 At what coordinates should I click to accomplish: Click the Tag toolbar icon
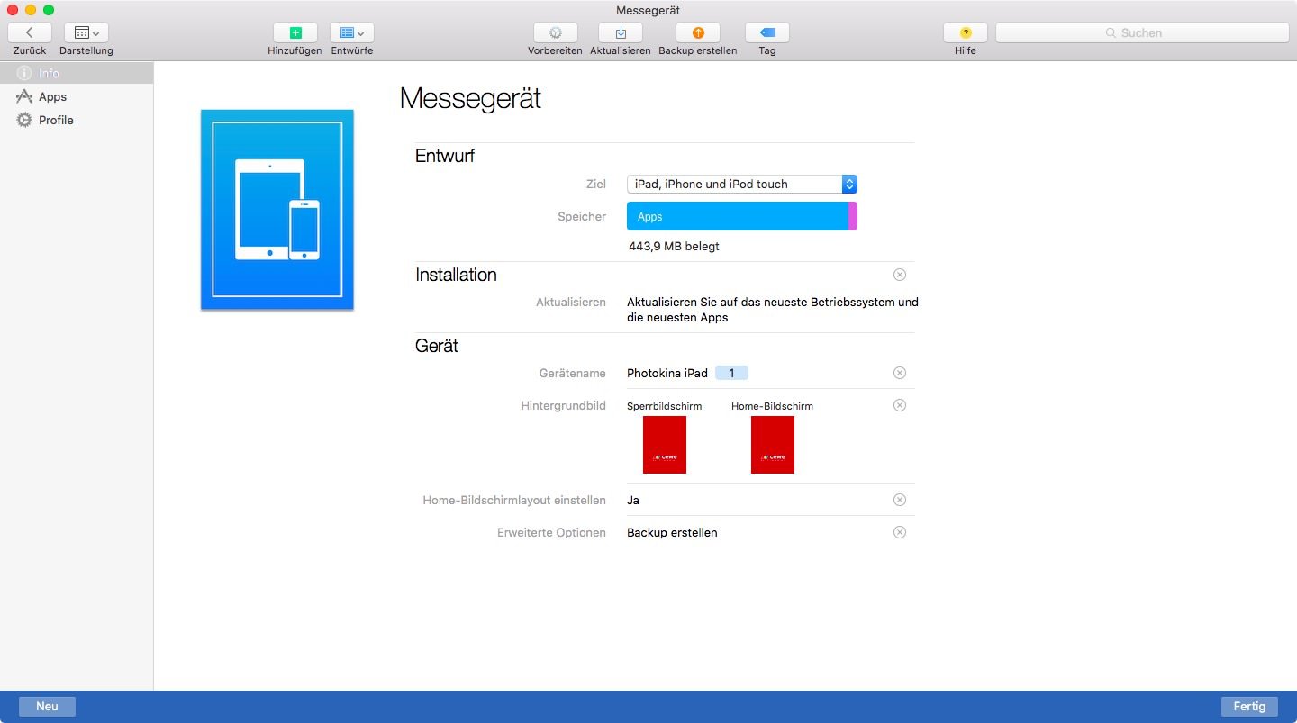coord(766,32)
